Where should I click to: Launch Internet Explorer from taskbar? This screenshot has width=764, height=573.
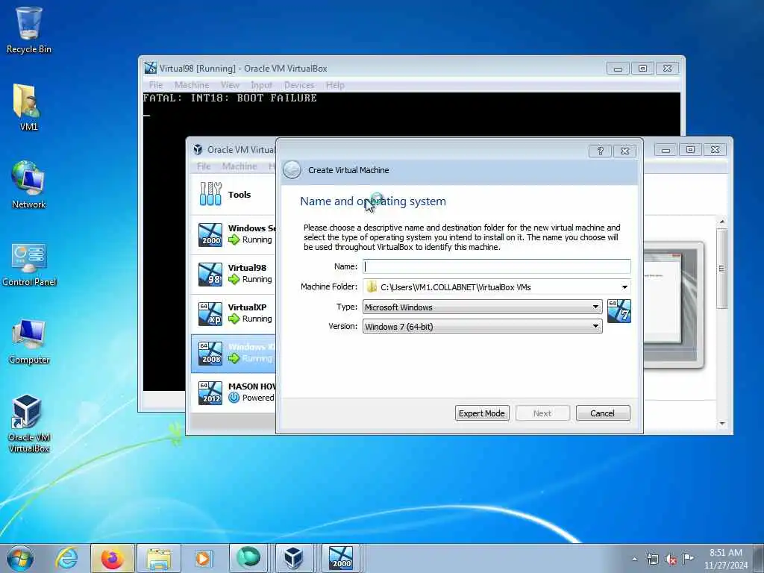tap(66, 558)
